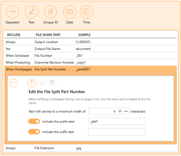Increase zero padding width with plus

click(120, 111)
